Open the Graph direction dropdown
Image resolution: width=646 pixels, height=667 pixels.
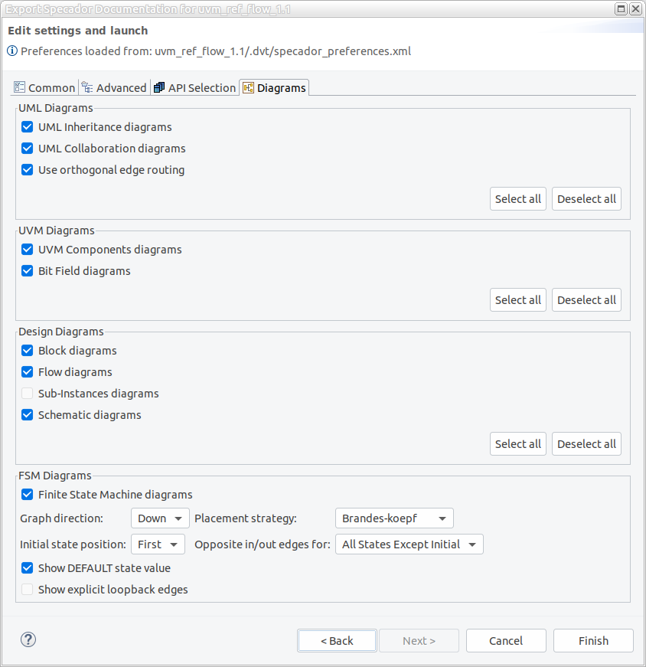(159, 518)
